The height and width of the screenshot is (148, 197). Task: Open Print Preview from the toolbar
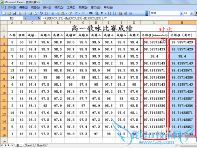(x=35, y=13)
